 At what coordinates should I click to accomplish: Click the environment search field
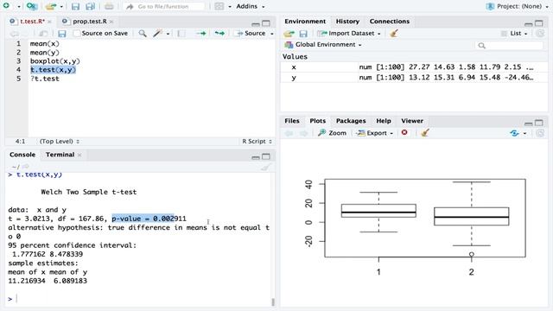pyautogui.click(x=509, y=46)
